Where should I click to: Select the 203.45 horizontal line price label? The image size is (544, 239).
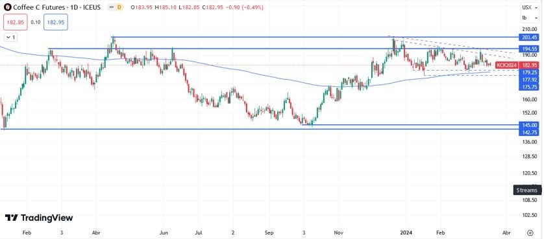point(528,37)
